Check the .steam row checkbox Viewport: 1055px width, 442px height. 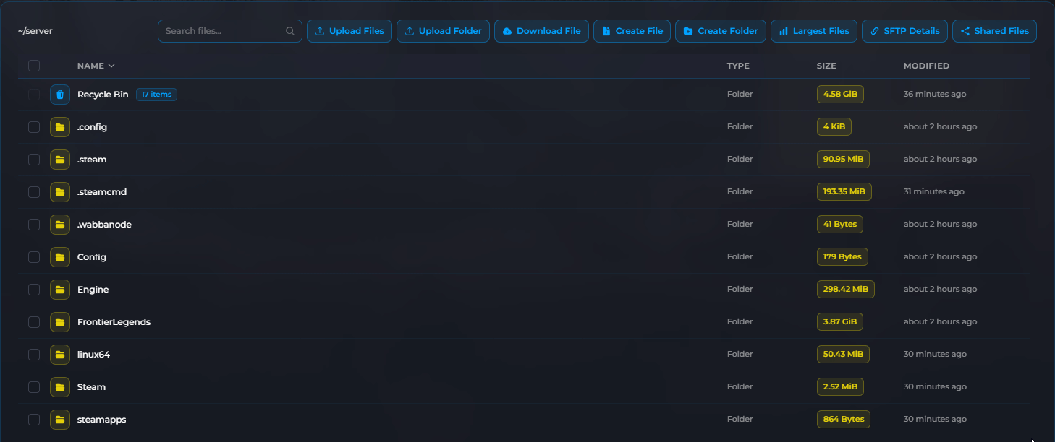click(x=34, y=160)
